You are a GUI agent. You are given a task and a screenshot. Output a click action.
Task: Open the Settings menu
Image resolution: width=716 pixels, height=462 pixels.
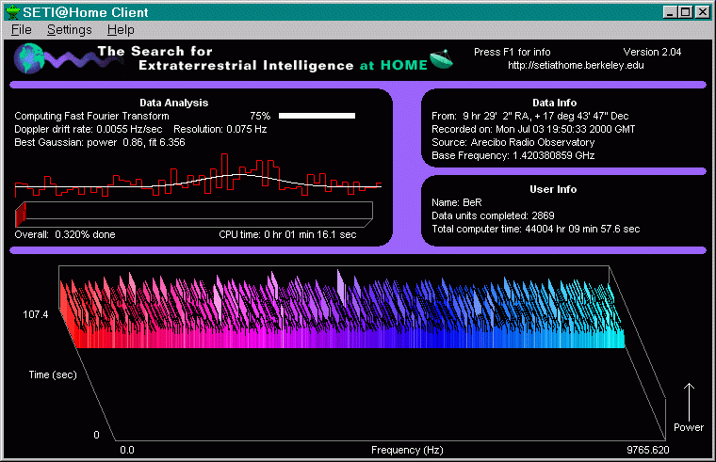point(70,30)
